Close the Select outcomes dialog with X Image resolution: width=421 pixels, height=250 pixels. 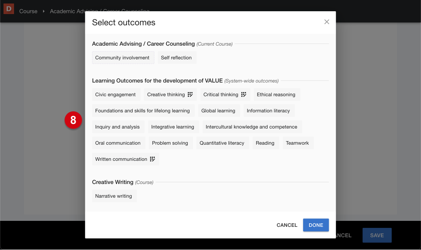click(x=327, y=22)
